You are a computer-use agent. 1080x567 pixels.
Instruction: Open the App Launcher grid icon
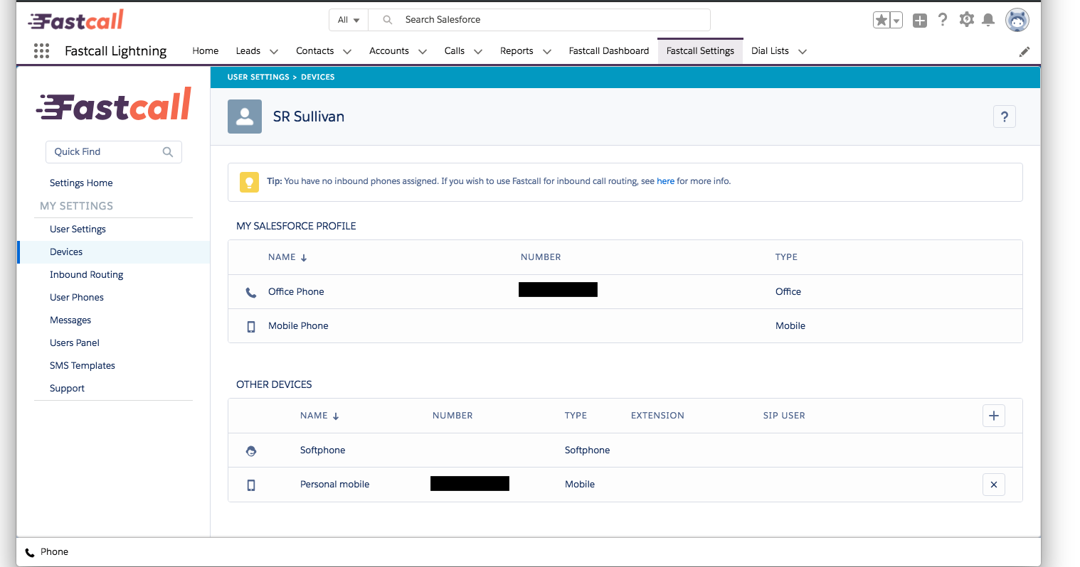(41, 50)
